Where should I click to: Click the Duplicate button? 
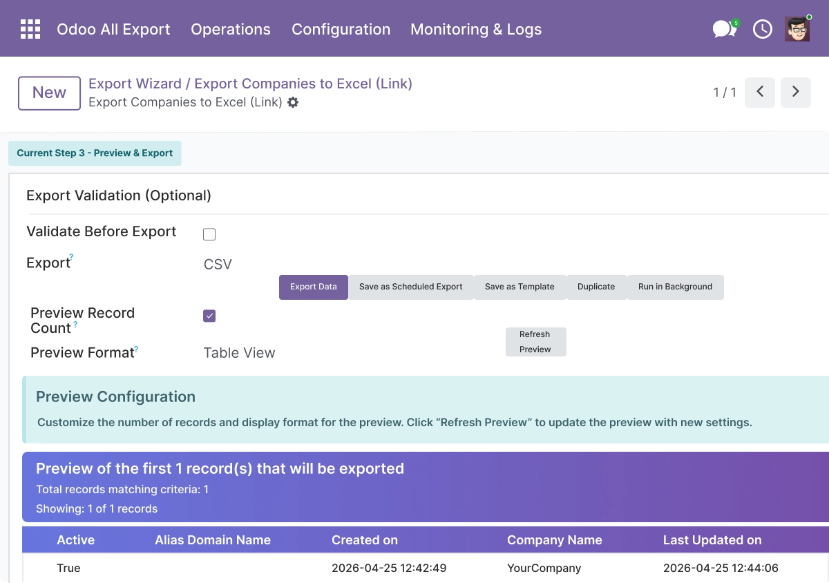coord(596,287)
